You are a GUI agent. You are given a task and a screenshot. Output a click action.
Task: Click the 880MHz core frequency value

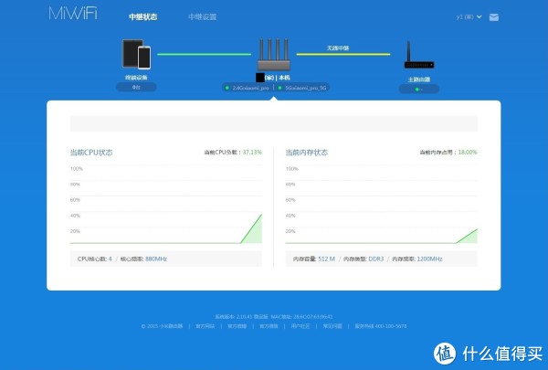[156, 259]
